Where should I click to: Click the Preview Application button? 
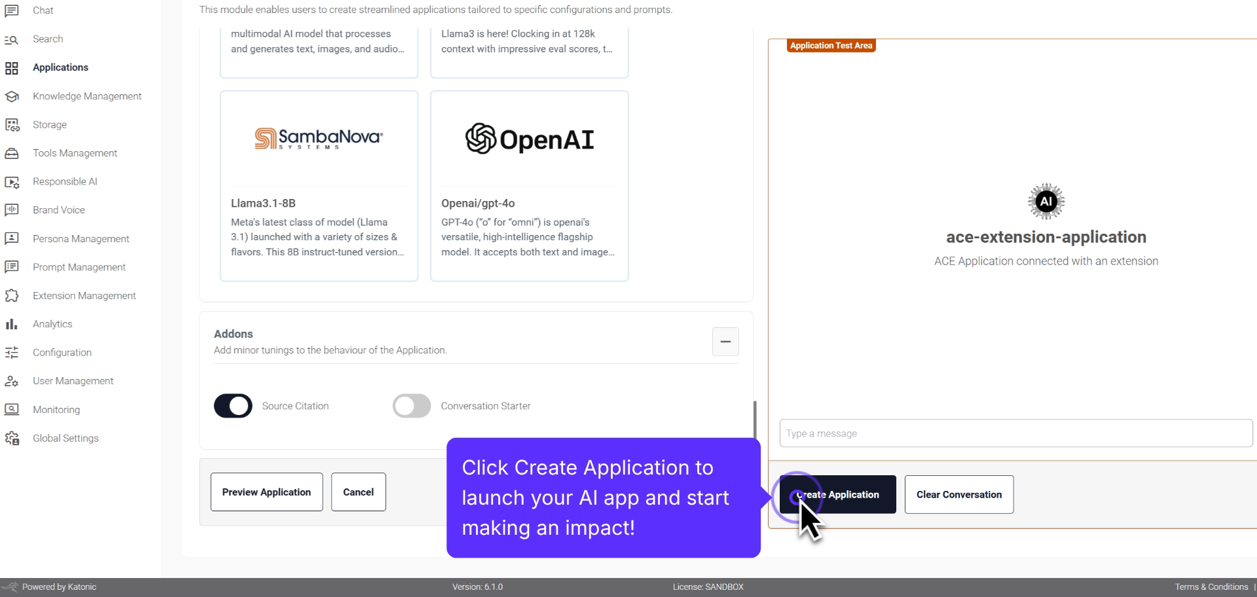pyautogui.click(x=266, y=492)
